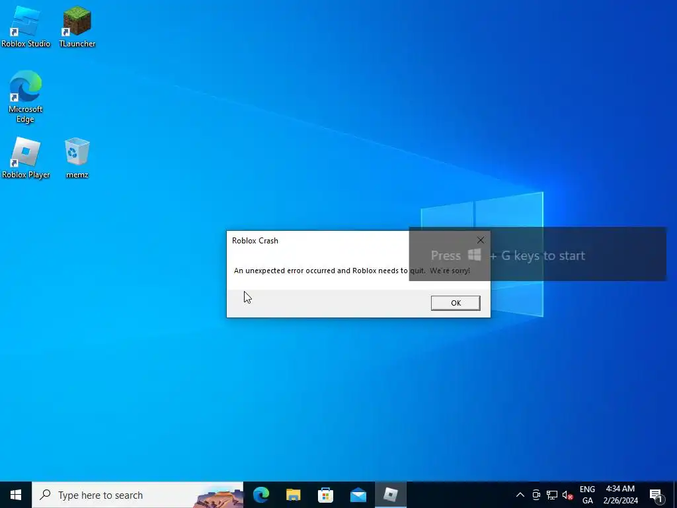
Task: Select the Roblox Player desktop shortcut
Action: click(26, 158)
